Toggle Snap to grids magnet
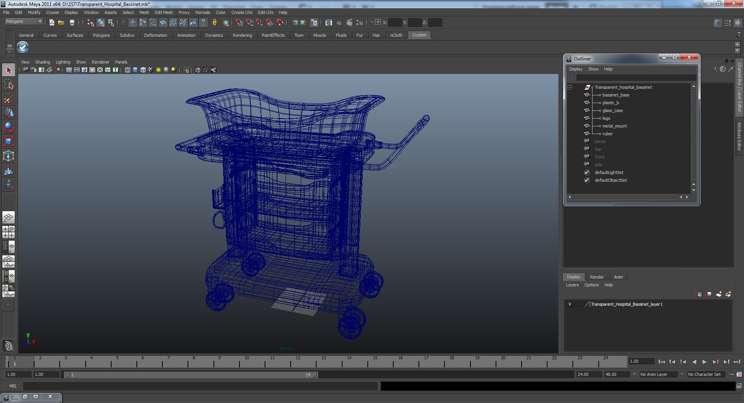 coord(239,23)
